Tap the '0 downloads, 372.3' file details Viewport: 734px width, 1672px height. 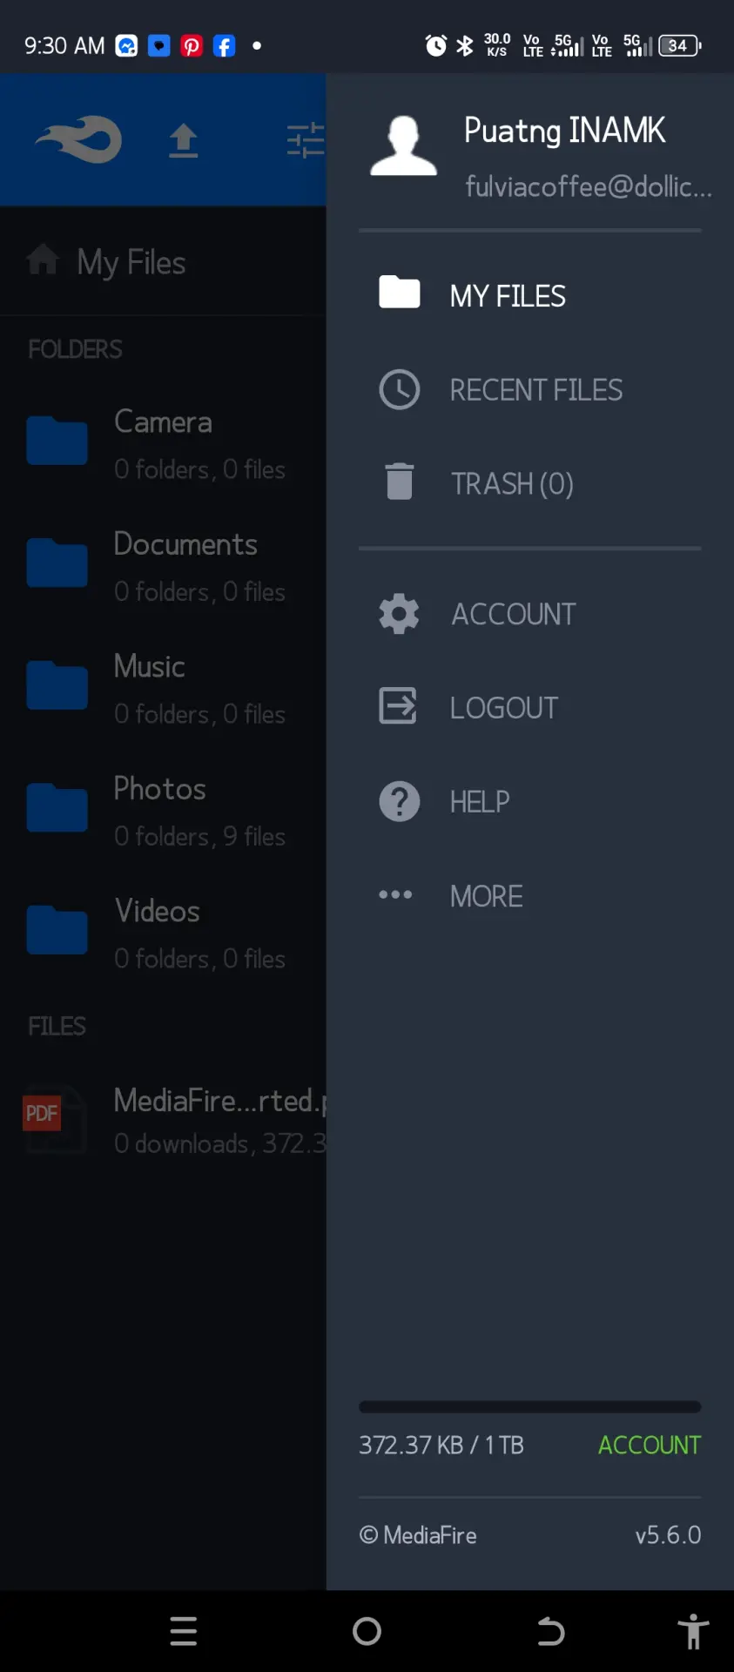point(220,1143)
